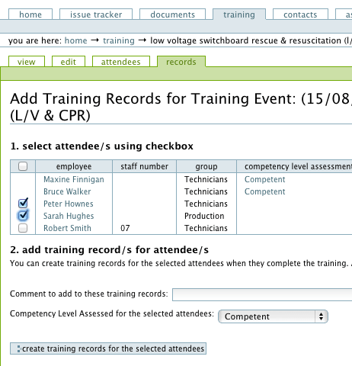The image size is (352, 366).
Task: Click the competency level assessment column header
Action: click(295, 166)
